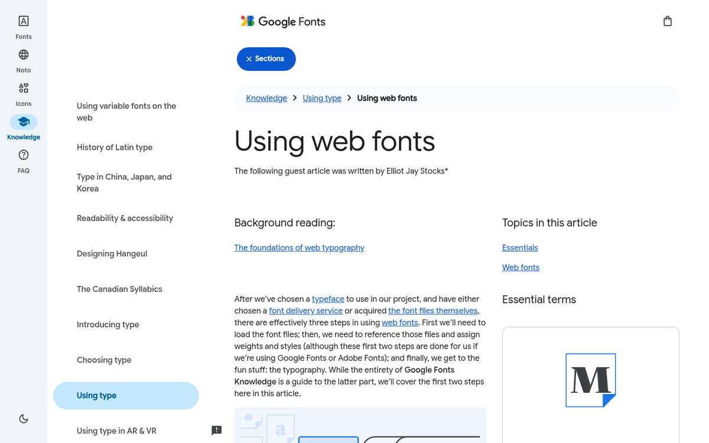Open the Icons section via sidebar icon
Image resolution: width=709 pixels, height=443 pixels.
23,93
